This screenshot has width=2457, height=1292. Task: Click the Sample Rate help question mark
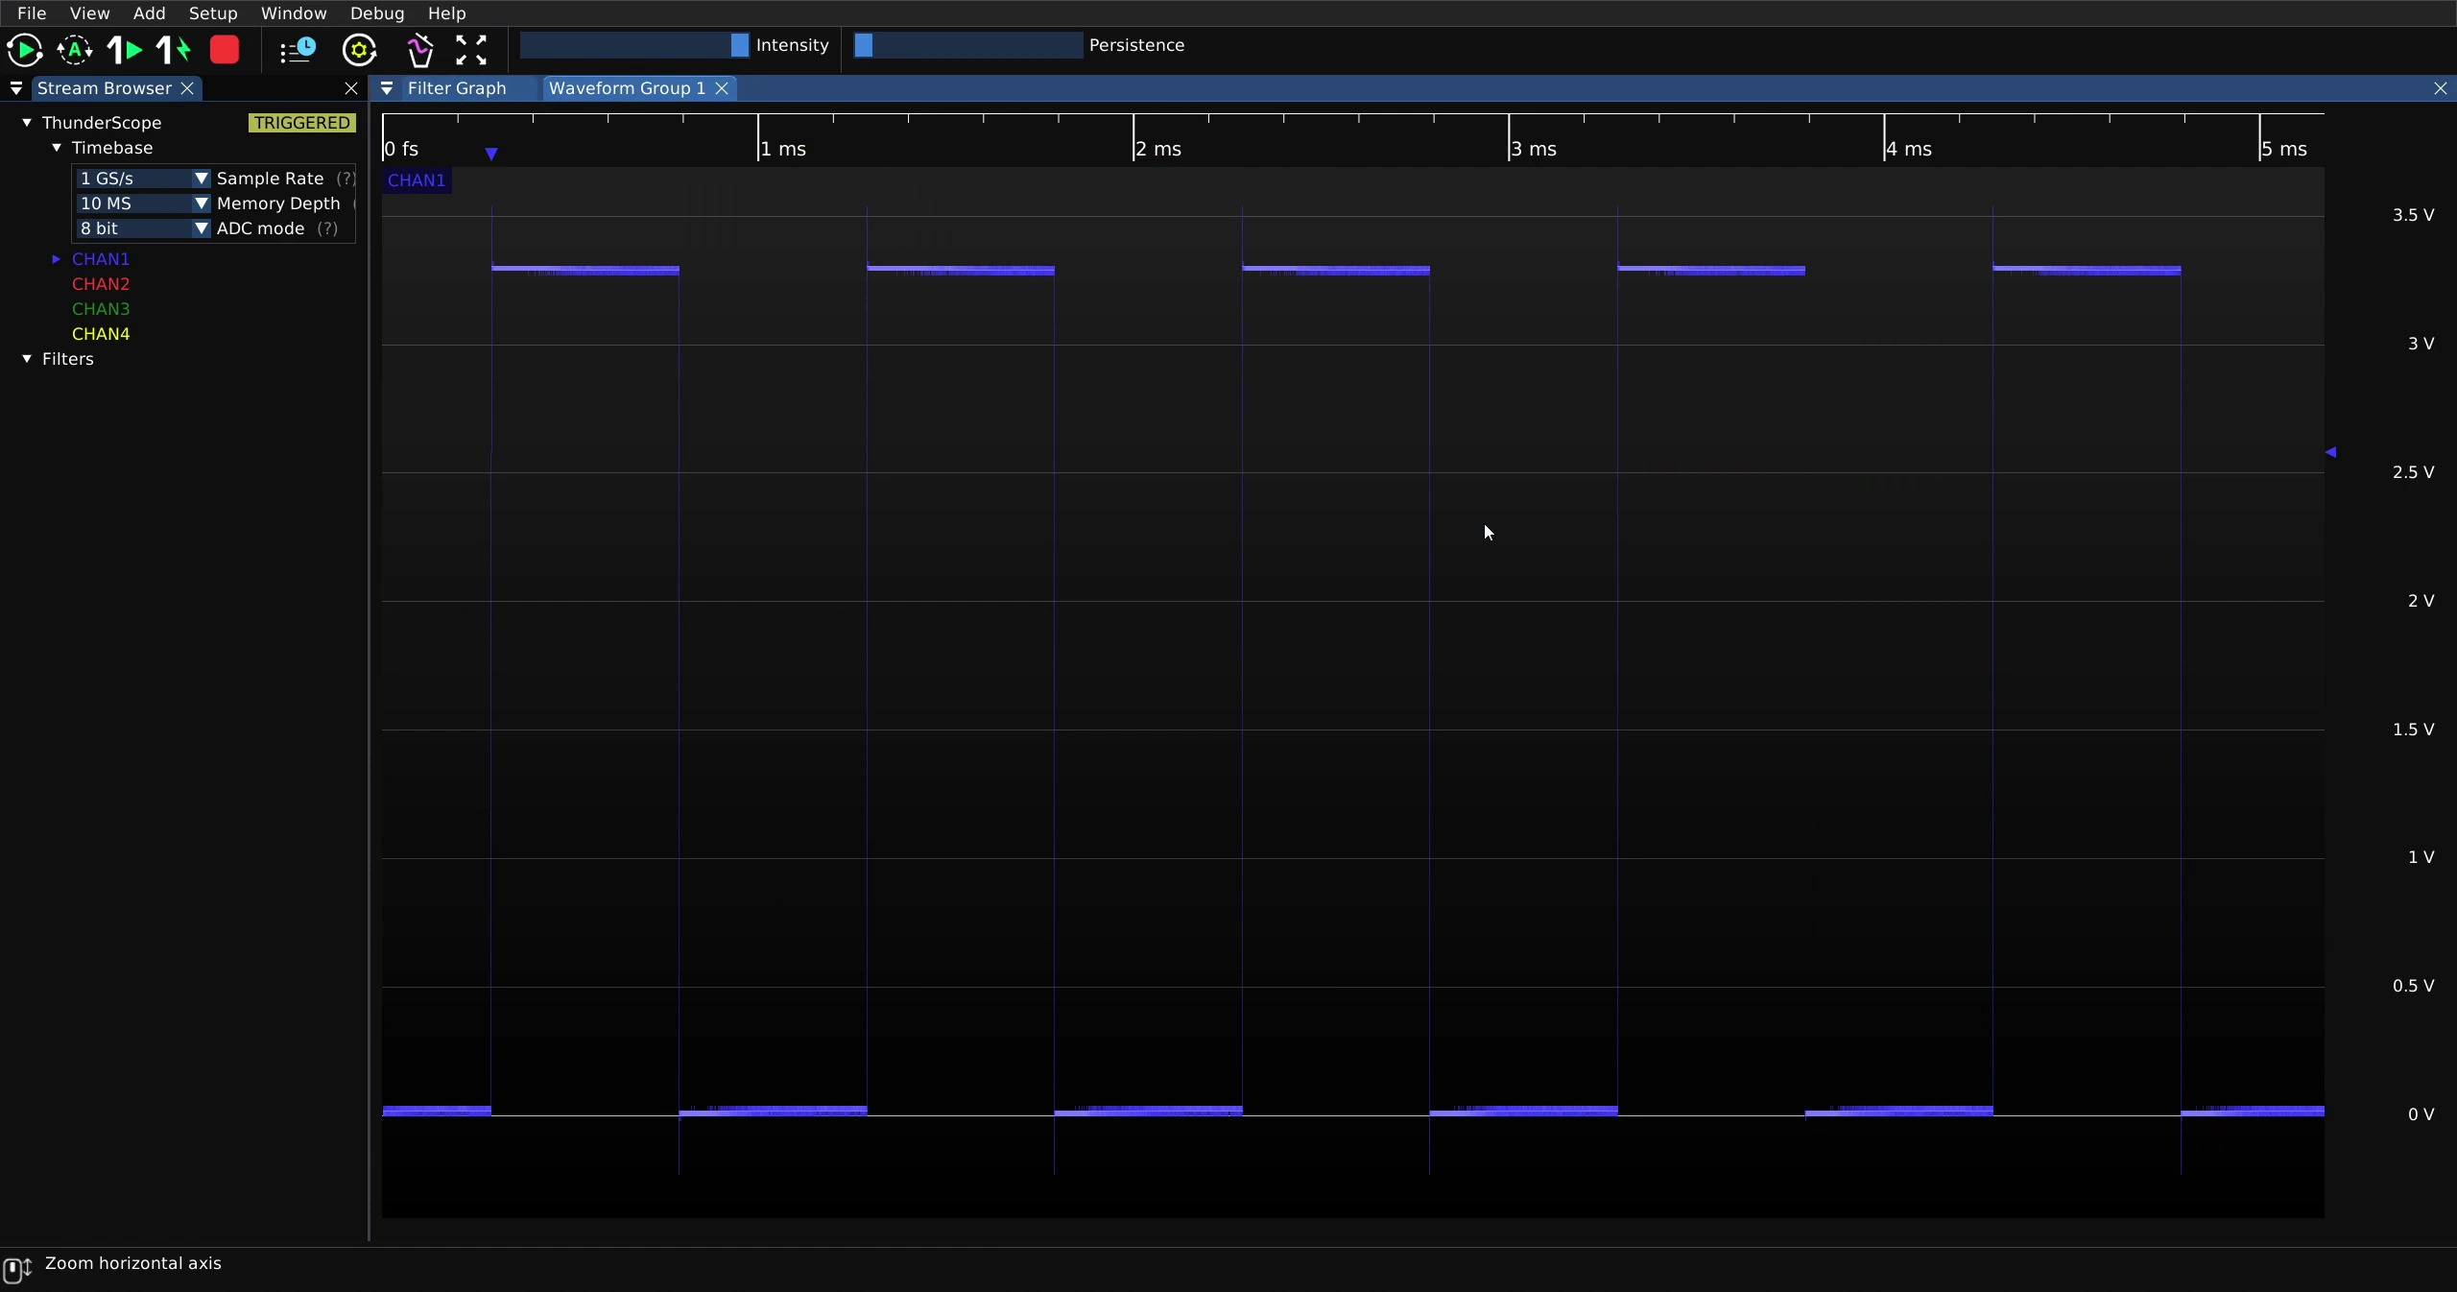(x=346, y=179)
